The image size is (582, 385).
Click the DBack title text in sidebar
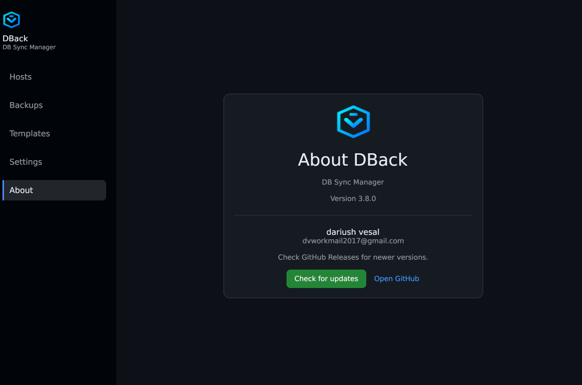tap(15, 38)
